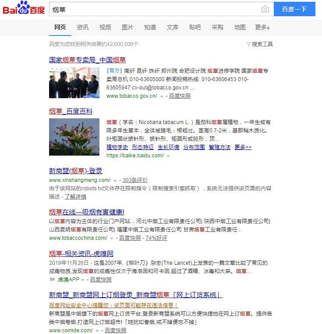Expand dropdown arrow next to baike.baidu.com
Image resolution: width=322 pixels, height=334 pixels.
[x=169, y=156]
